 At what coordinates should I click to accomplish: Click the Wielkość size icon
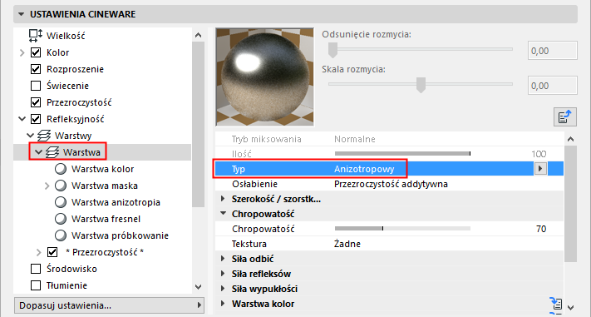pos(36,36)
